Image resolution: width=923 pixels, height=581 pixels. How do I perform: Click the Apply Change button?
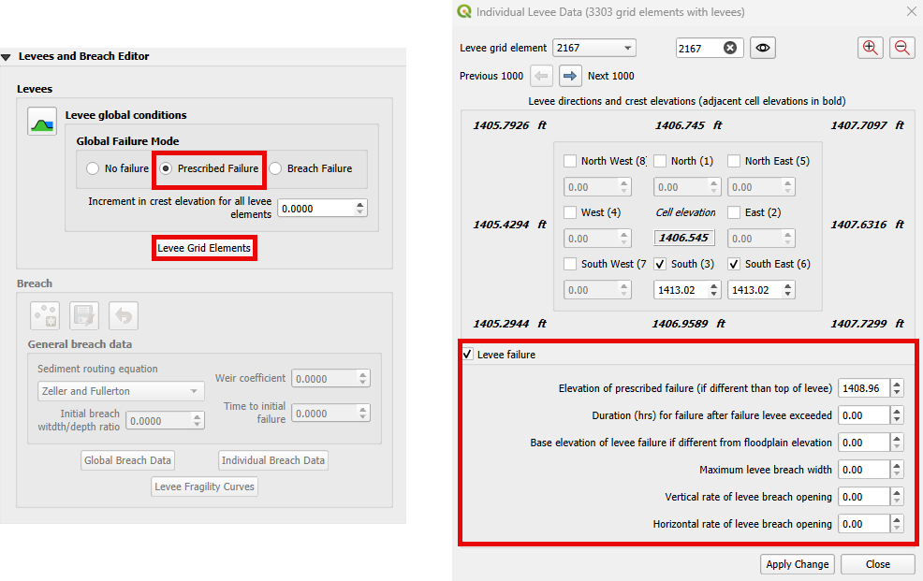tap(797, 564)
